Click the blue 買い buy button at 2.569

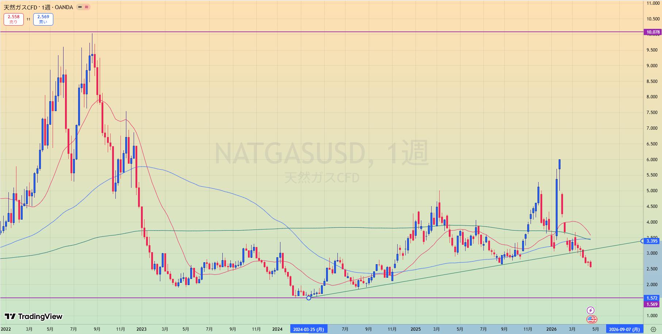pos(43,19)
